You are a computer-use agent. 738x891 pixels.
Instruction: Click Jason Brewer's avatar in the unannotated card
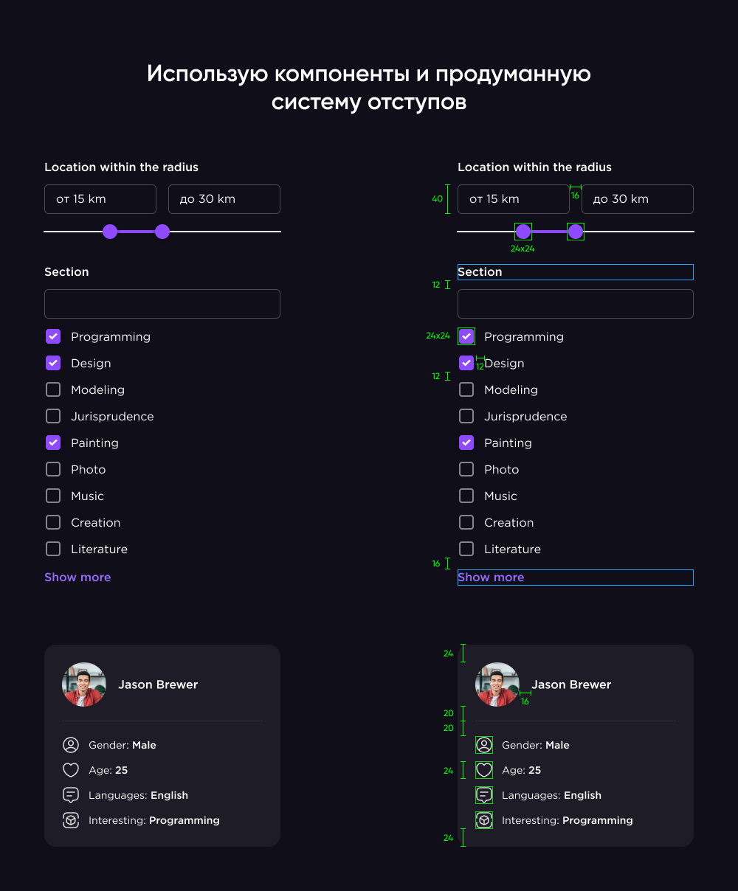pyautogui.click(x=84, y=684)
